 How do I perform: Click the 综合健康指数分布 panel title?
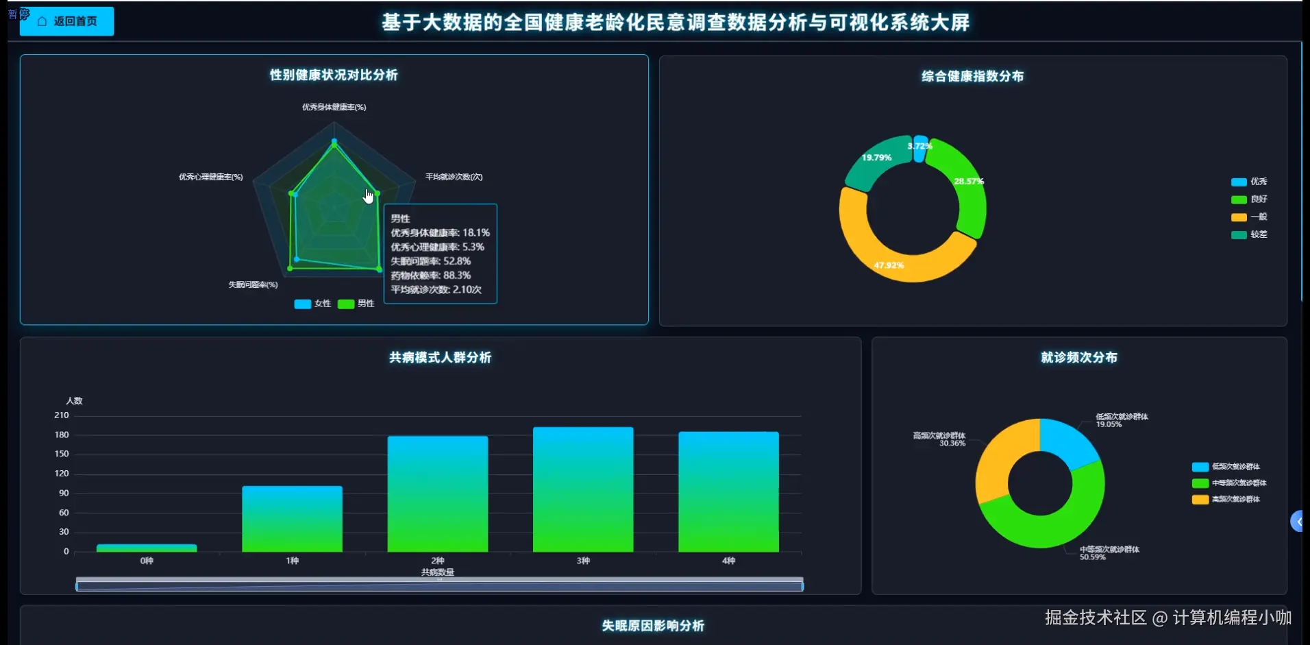[973, 76]
